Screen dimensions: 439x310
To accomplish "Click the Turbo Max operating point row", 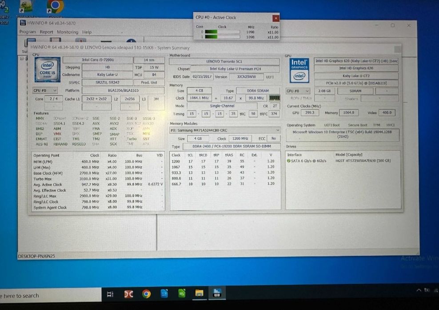I will pos(98,179).
